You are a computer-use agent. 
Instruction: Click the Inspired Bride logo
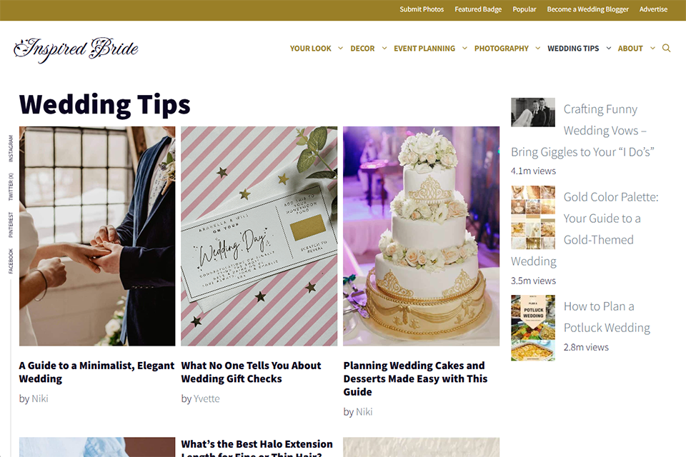click(x=76, y=49)
